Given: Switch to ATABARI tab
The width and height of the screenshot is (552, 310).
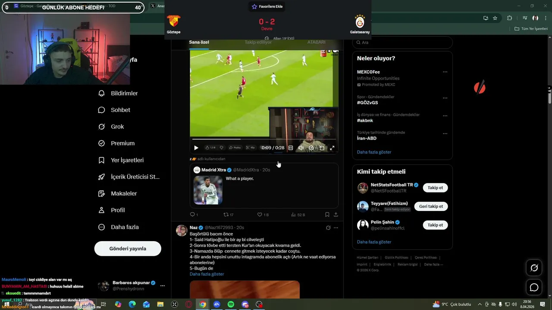Looking at the screenshot, I should (316, 42).
